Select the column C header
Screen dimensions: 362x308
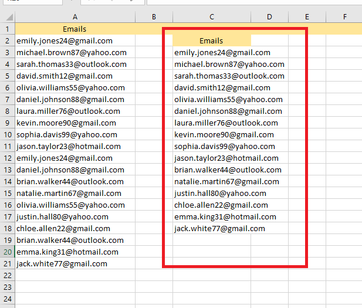coord(211,17)
